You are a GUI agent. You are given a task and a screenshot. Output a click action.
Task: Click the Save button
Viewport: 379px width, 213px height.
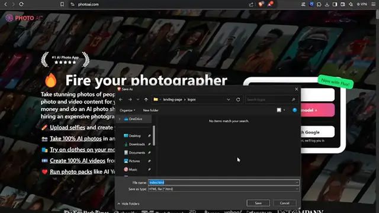click(x=258, y=203)
